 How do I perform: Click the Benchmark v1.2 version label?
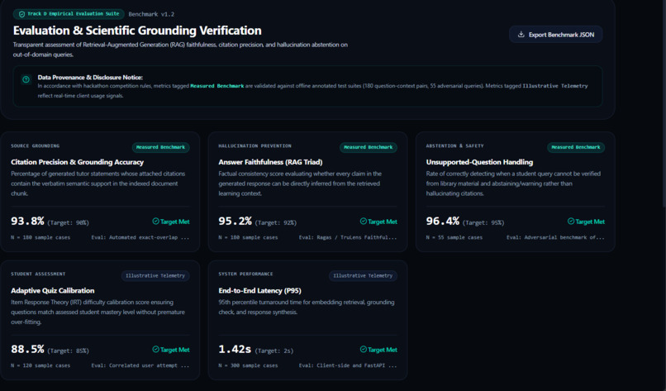pos(151,14)
